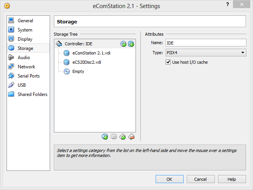The image size is (253, 190).
Task: Select the eComStation 2.1.vdi disk entry
Action: tap(91, 53)
